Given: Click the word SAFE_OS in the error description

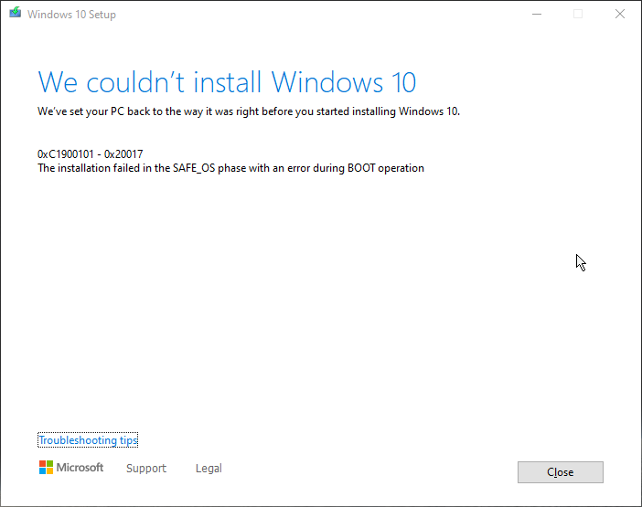Looking at the screenshot, I should click(194, 168).
